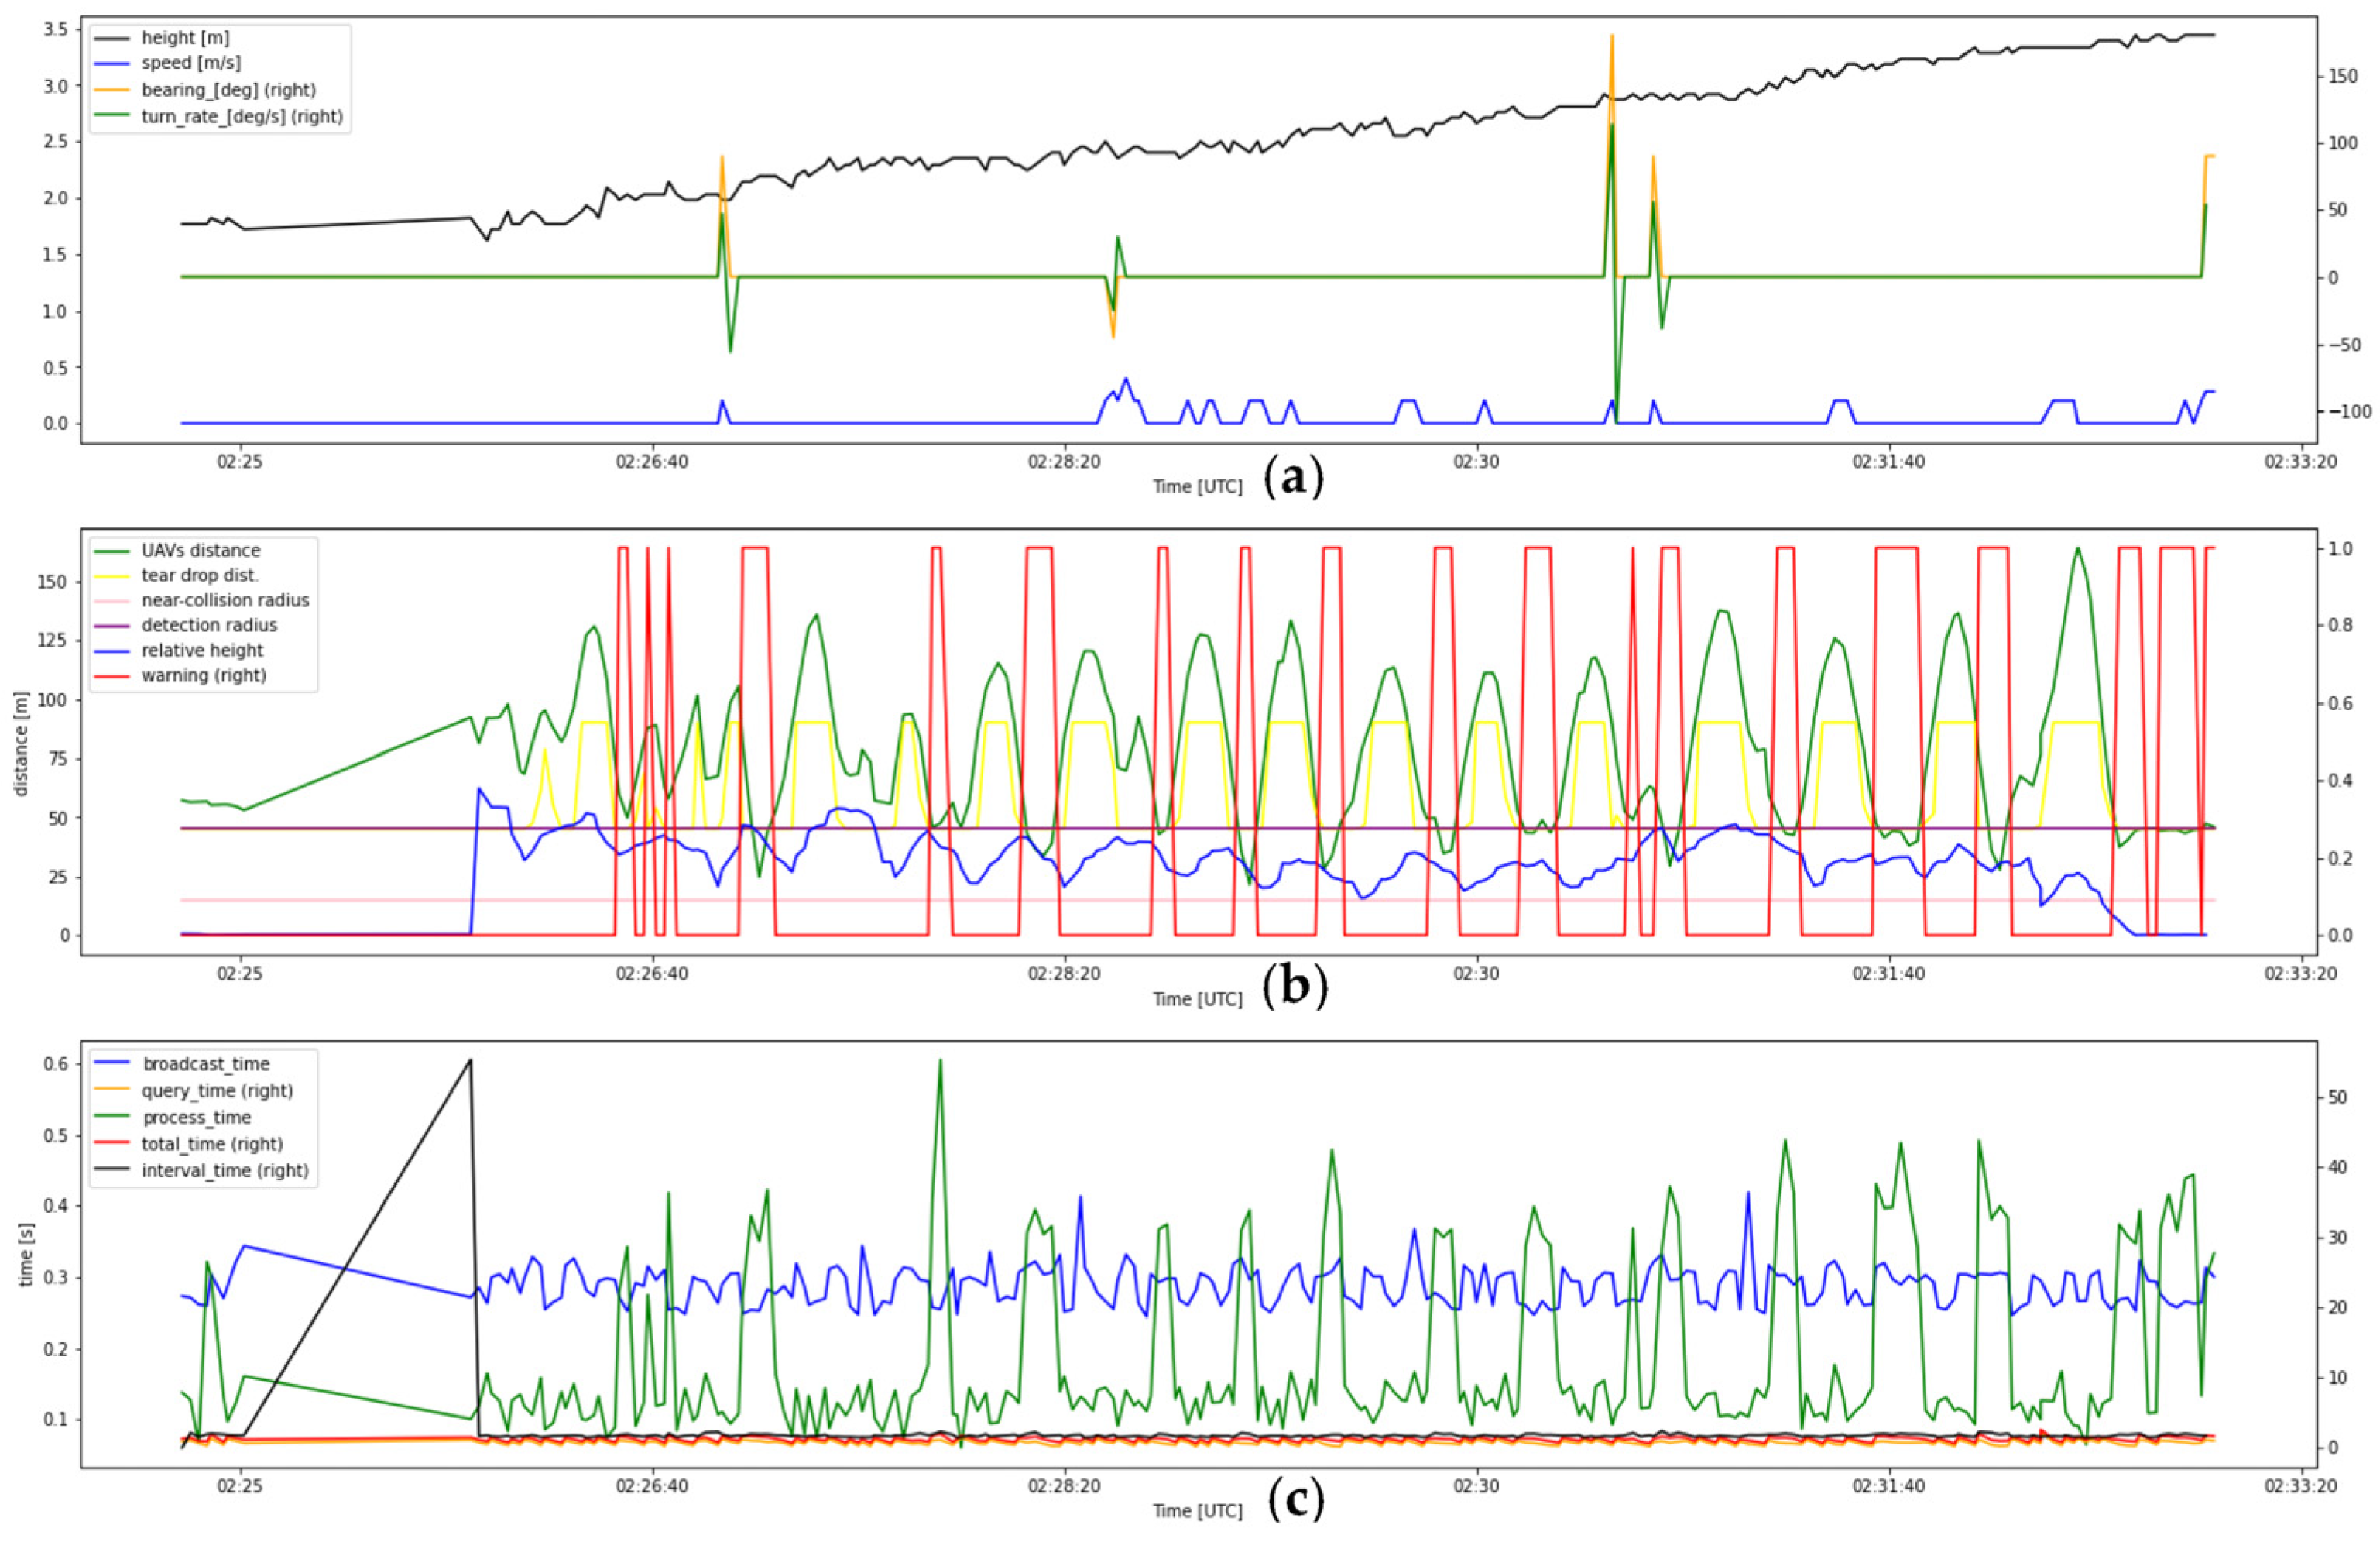Click the 'interval_time (right)' legend label
2380x1542 pixels.
[x=225, y=1170]
